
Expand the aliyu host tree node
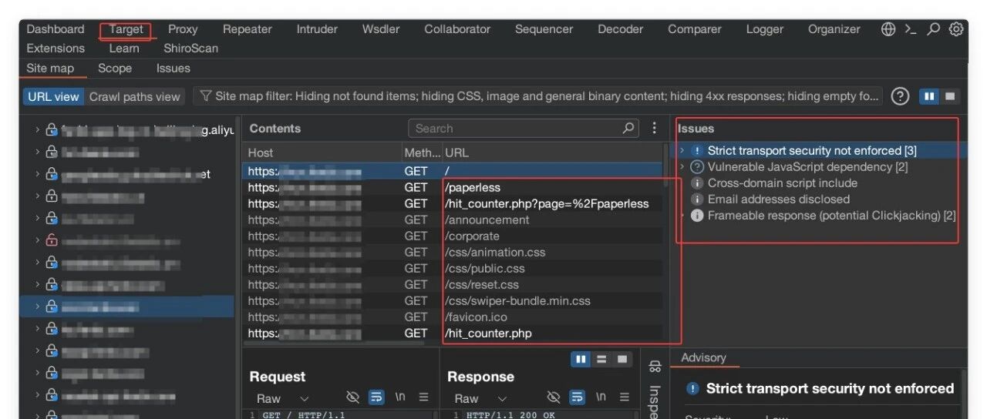[x=37, y=130]
